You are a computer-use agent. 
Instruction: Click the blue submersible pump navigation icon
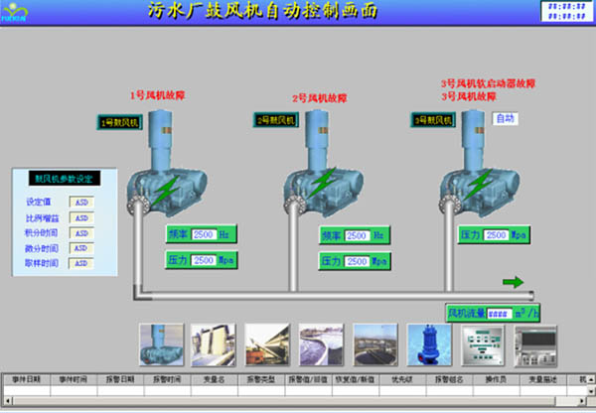click(x=427, y=344)
